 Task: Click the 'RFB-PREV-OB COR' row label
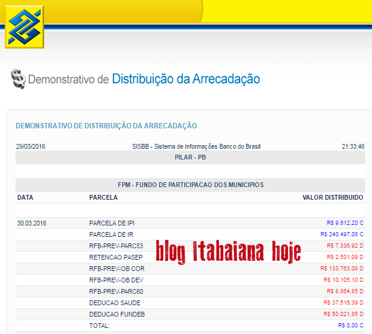[x=117, y=269]
